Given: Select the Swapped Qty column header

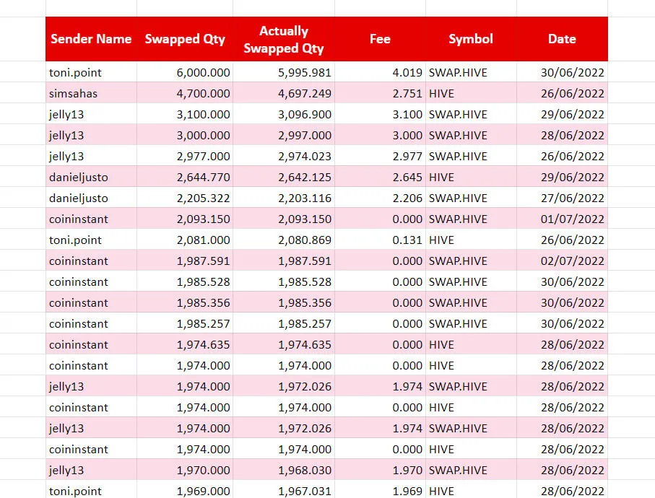Looking at the screenshot, I should click(185, 39).
